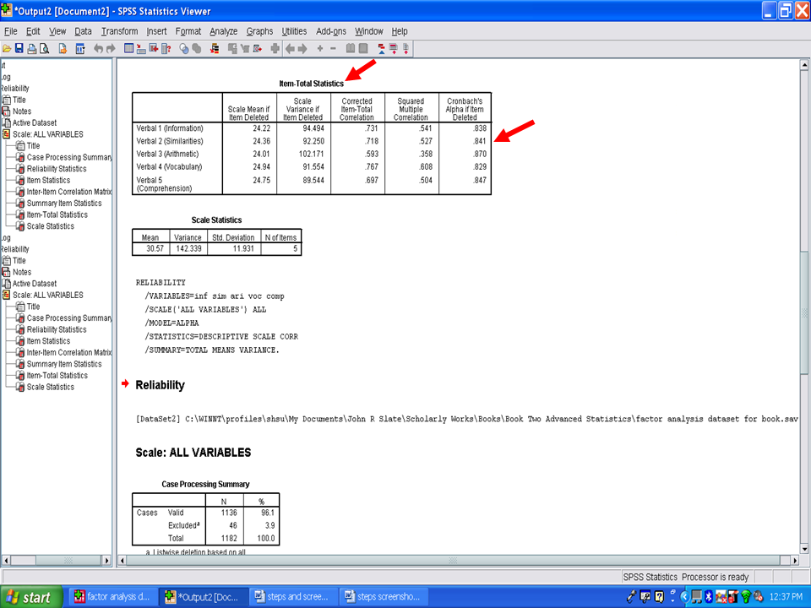The height and width of the screenshot is (608, 811).
Task: Click the Collapse minus toolbar button
Action: tap(332, 49)
